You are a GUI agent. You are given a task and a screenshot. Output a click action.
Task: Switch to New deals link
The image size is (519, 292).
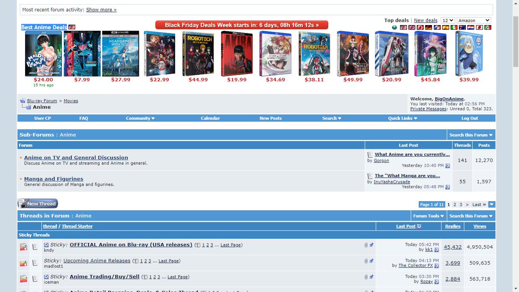pyautogui.click(x=426, y=20)
